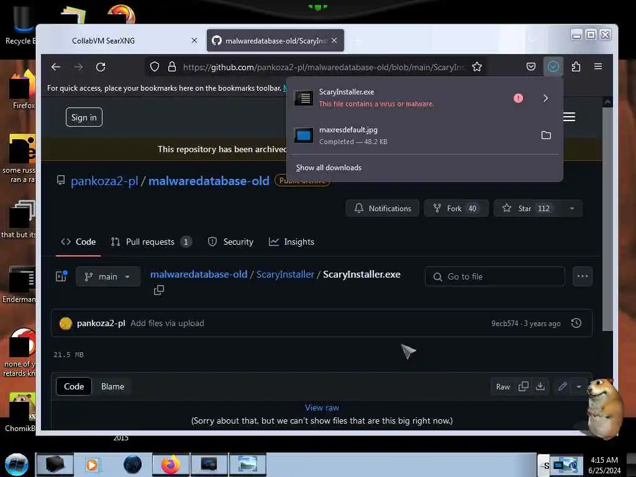
Task: Navigate to ScaryInstaller folder breadcrumb
Action: pyautogui.click(x=285, y=275)
